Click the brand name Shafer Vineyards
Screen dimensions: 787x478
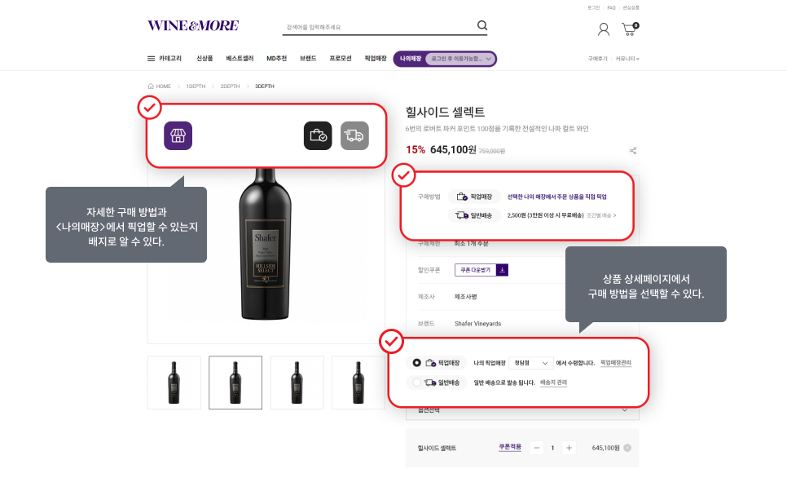tap(477, 324)
